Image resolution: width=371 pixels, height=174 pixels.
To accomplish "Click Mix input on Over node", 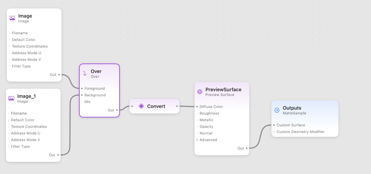I will point(82,102).
